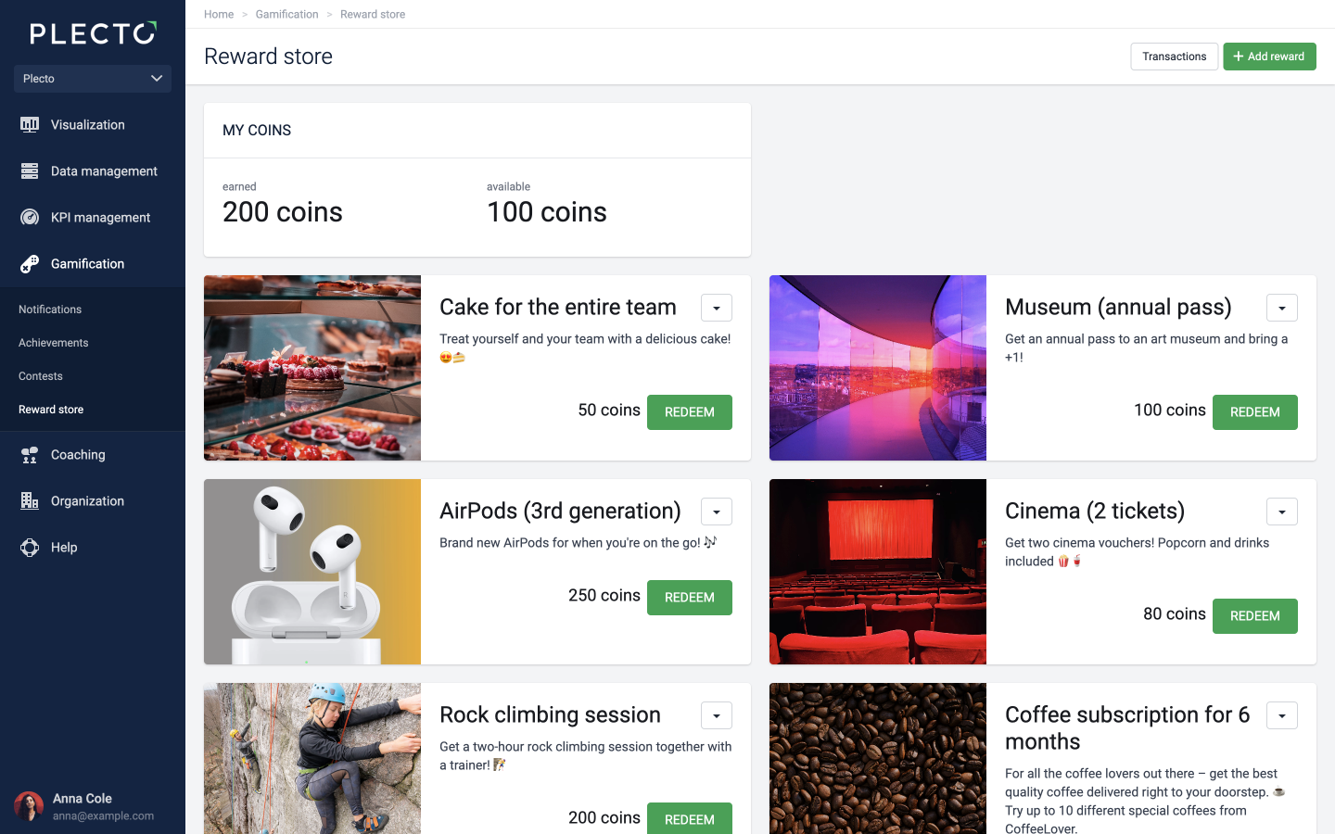Screen dimensions: 1335x834
Task: Expand options for Cinema (2 tickets)
Action: click(x=1282, y=512)
